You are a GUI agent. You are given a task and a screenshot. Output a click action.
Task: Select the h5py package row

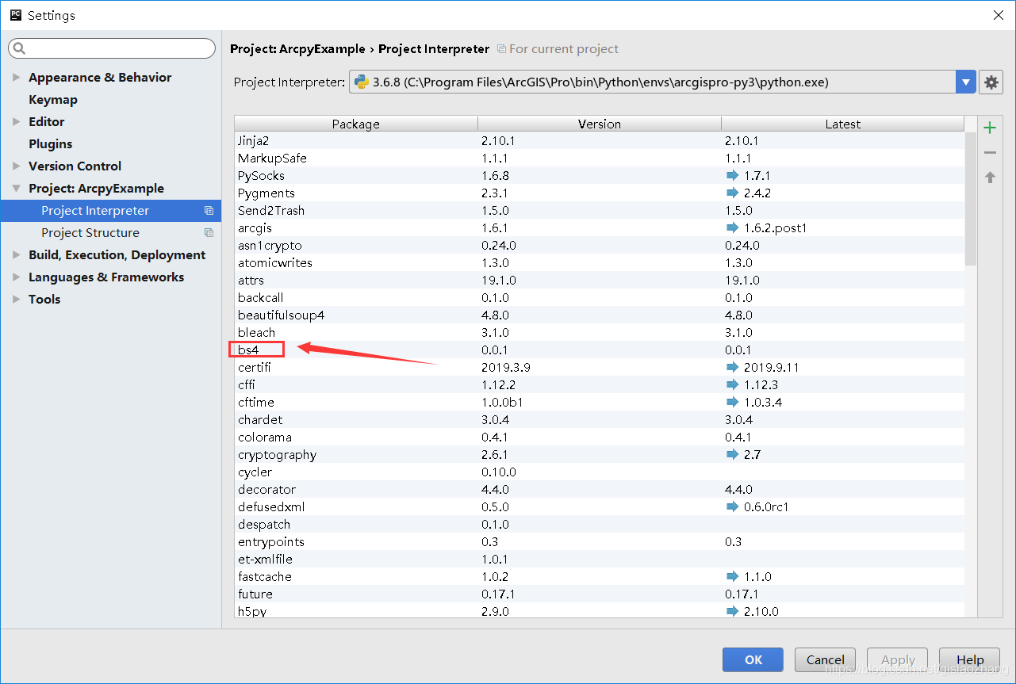pyautogui.click(x=600, y=610)
